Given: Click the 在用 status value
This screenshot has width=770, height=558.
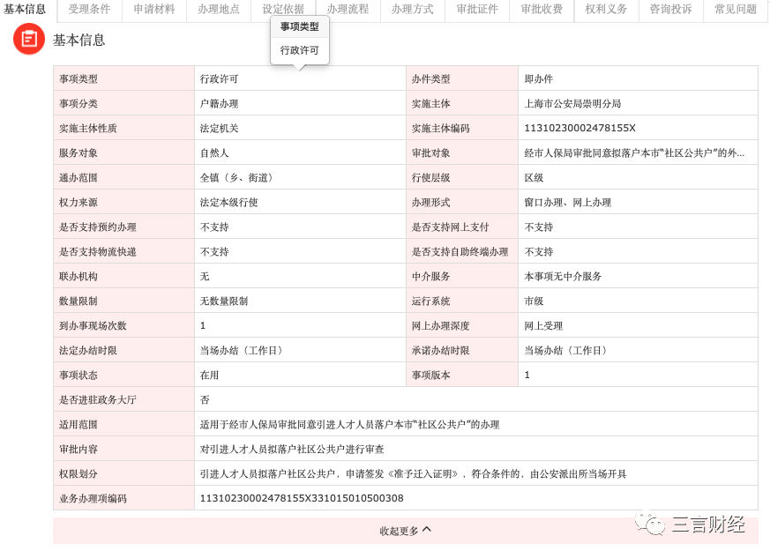Looking at the screenshot, I should click(x=209, y=375).
